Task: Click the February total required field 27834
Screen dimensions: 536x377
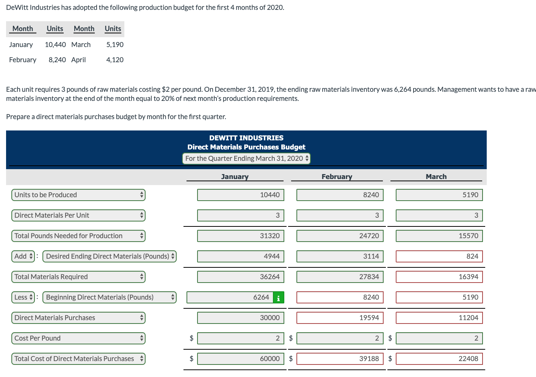Action: pyautogui.click(x=340, y=277)
